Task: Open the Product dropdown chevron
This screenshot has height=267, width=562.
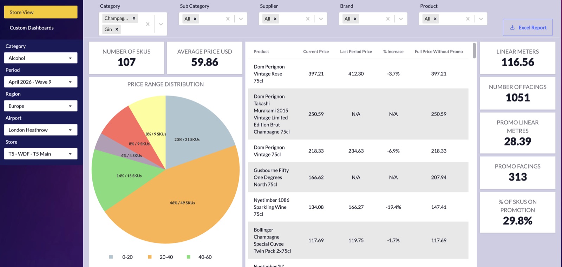Action: (481, 19)
